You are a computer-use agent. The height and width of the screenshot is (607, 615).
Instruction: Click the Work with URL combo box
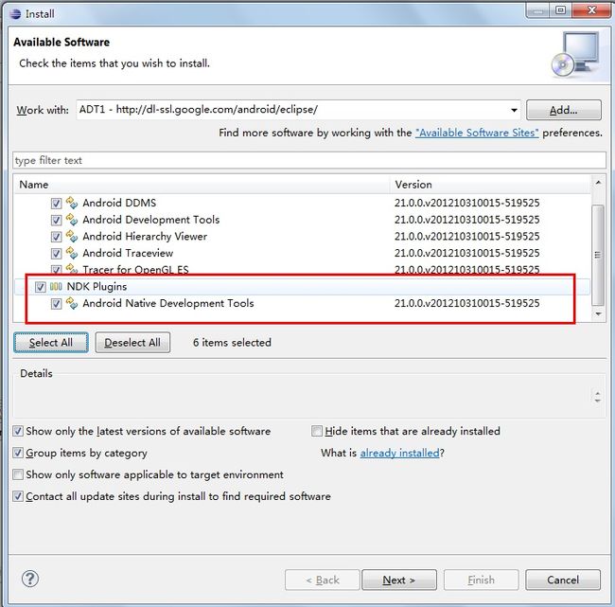point(298,110)
